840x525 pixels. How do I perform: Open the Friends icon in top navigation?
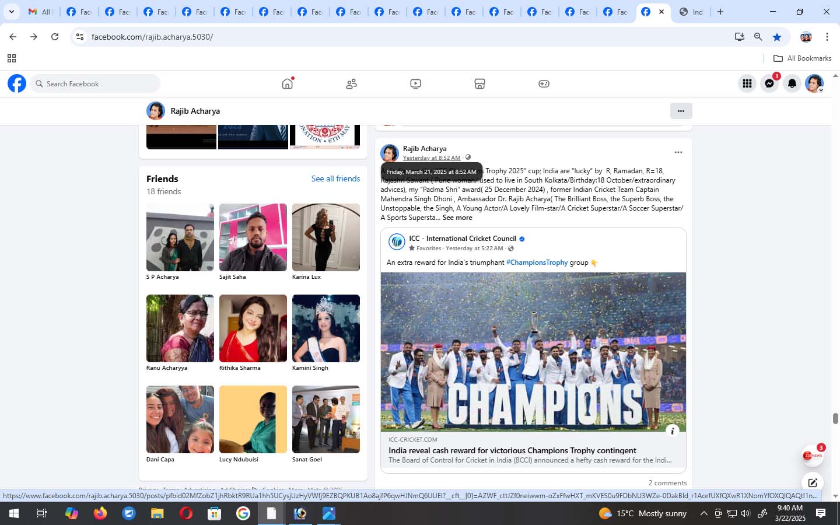click(x=351, y=84)
